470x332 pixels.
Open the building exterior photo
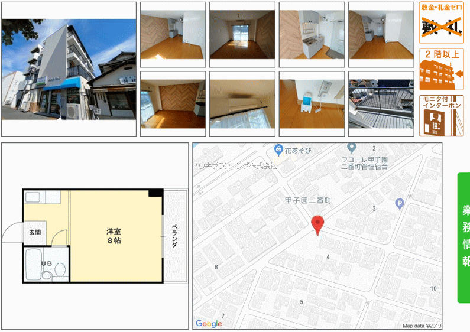pyautogui.click(x=69, y=69)
